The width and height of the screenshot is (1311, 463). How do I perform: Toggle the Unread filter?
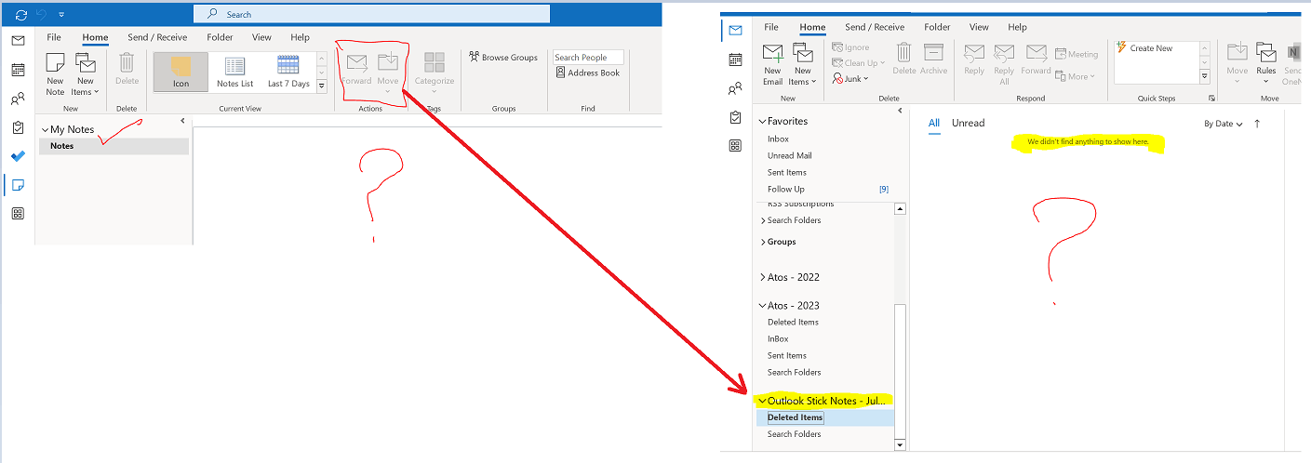[968, 123]
